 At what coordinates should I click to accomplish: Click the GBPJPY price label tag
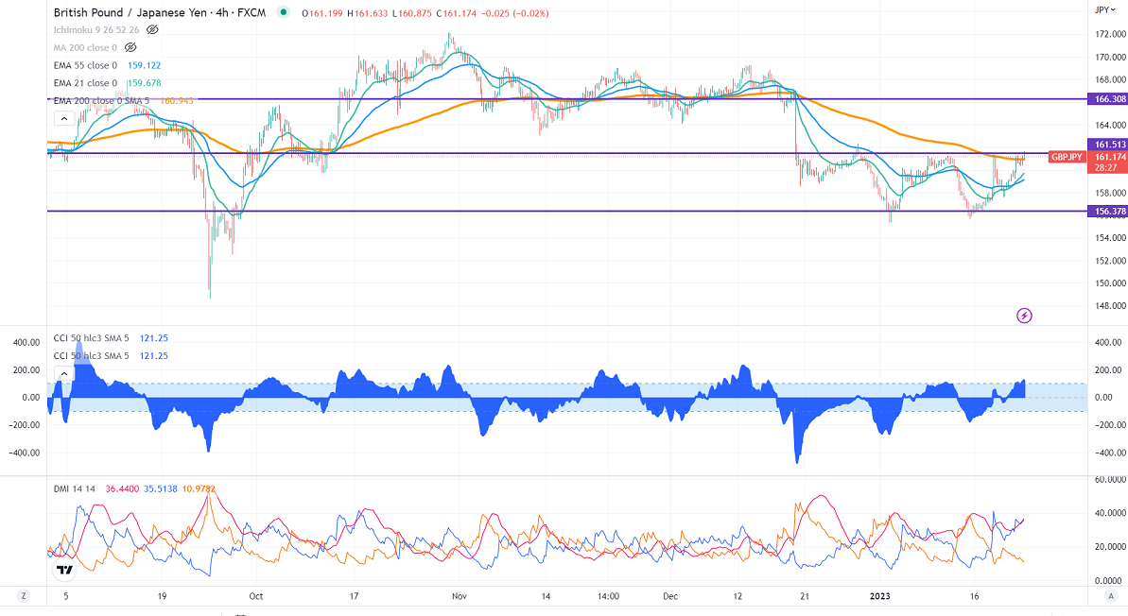click(1067, 157)
